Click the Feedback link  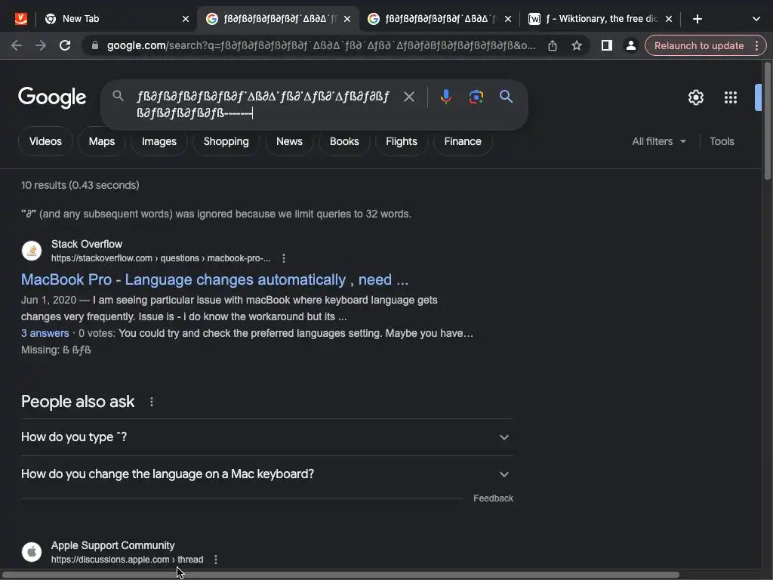[x=493, y=498]
